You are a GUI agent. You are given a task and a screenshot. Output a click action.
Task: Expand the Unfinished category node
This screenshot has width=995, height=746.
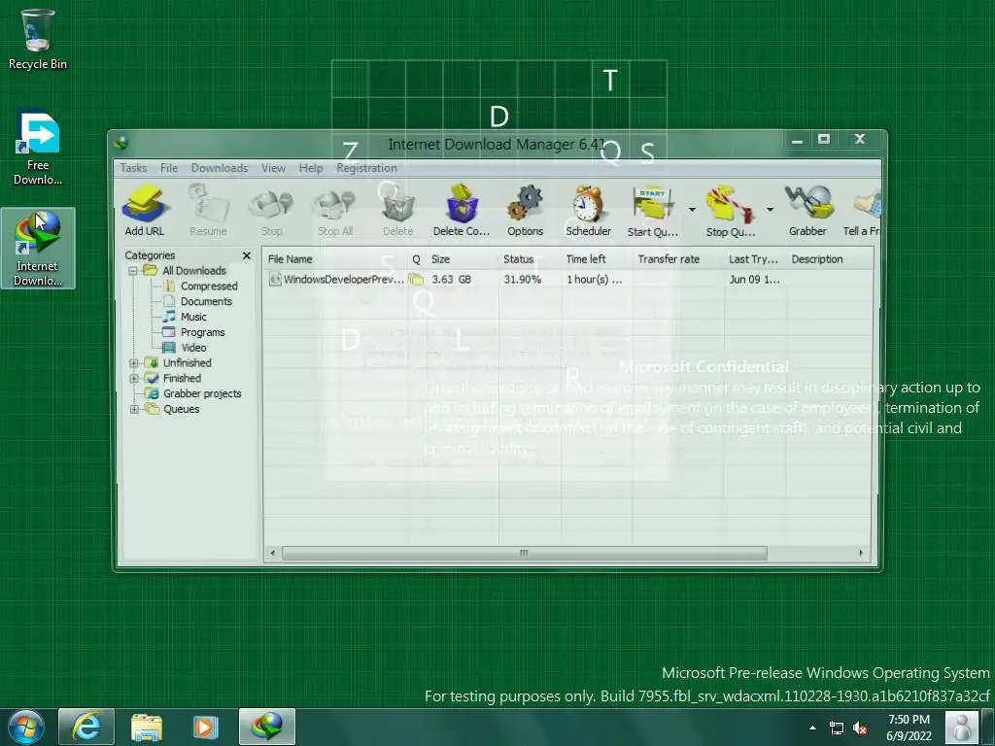tap(133, 363)
